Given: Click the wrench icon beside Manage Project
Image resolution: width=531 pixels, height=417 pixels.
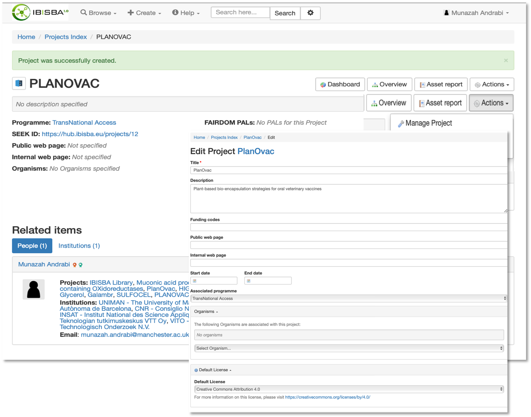Looking at the screenshot, I should [401, 124].
